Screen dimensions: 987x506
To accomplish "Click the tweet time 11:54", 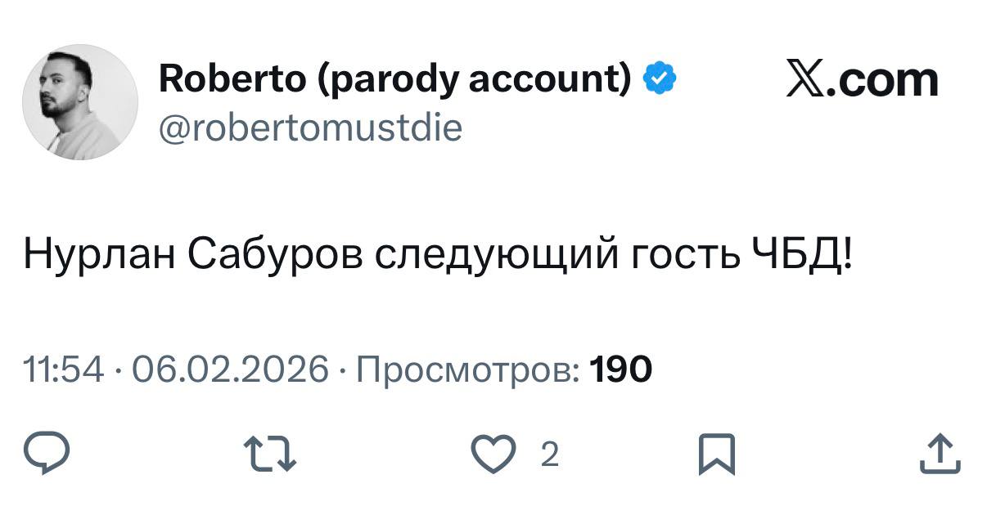I will tap(65, 369).
